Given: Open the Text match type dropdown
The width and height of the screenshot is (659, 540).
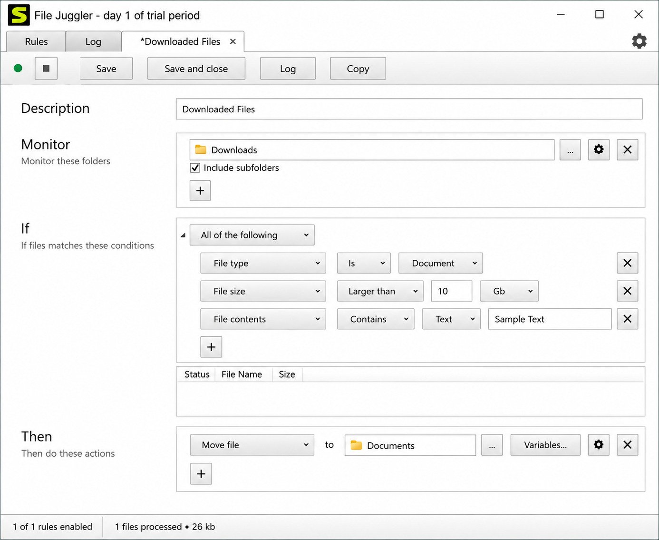Looking at the screenshot, I should click(452, 319).
